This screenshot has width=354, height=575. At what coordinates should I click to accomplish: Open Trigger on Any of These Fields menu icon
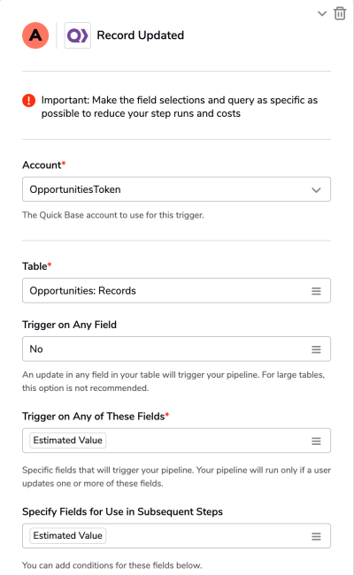coord(316,441)
